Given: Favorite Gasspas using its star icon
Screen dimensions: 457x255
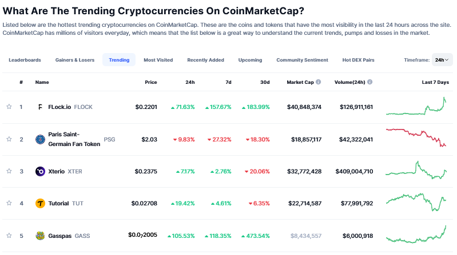Looking at the screenshot, I should 9,236.
